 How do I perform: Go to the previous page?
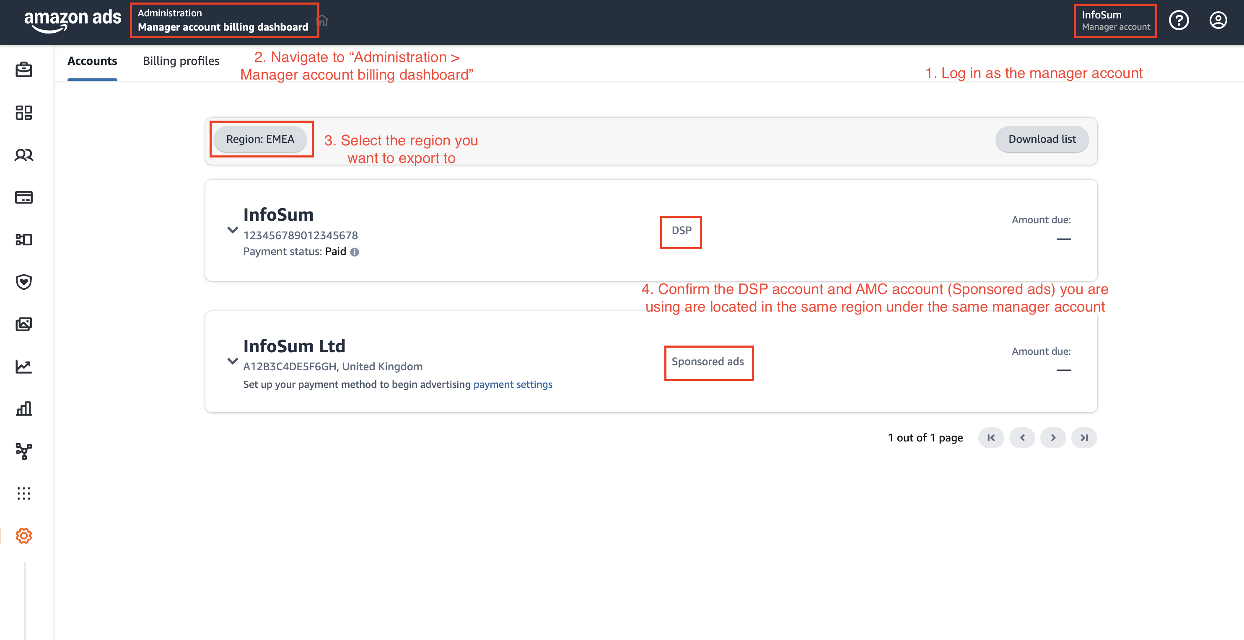click(x=1022, y=438)
